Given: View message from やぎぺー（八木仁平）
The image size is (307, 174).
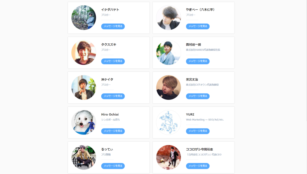Looking at the screenshot, I should point(198,26).
